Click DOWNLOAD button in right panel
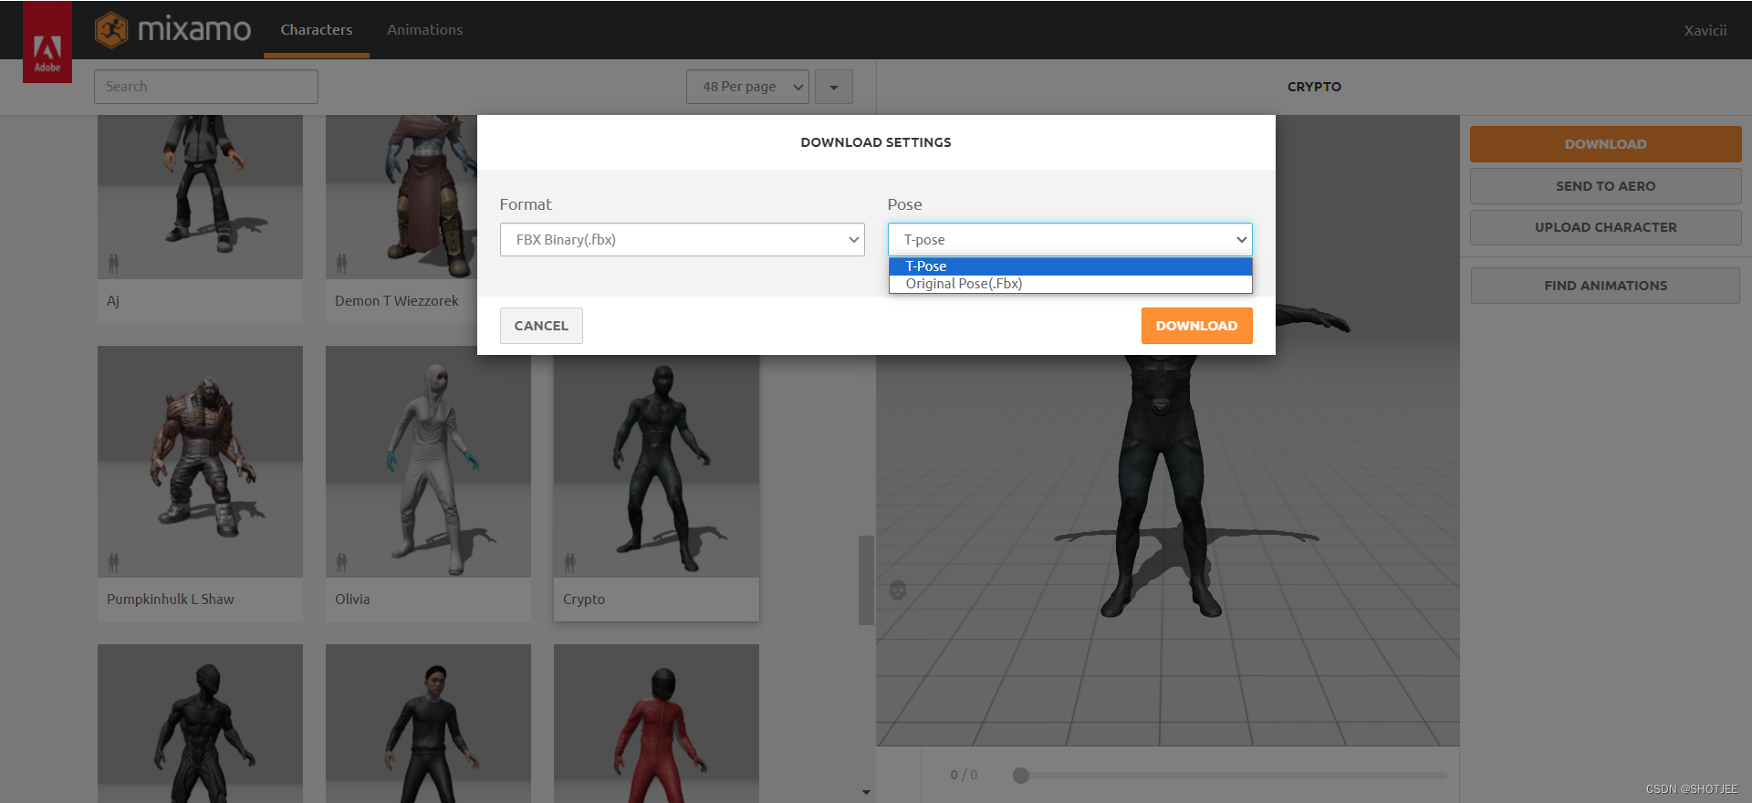This screenshot has height=803, width=1752. click(x=1605, y=144)
